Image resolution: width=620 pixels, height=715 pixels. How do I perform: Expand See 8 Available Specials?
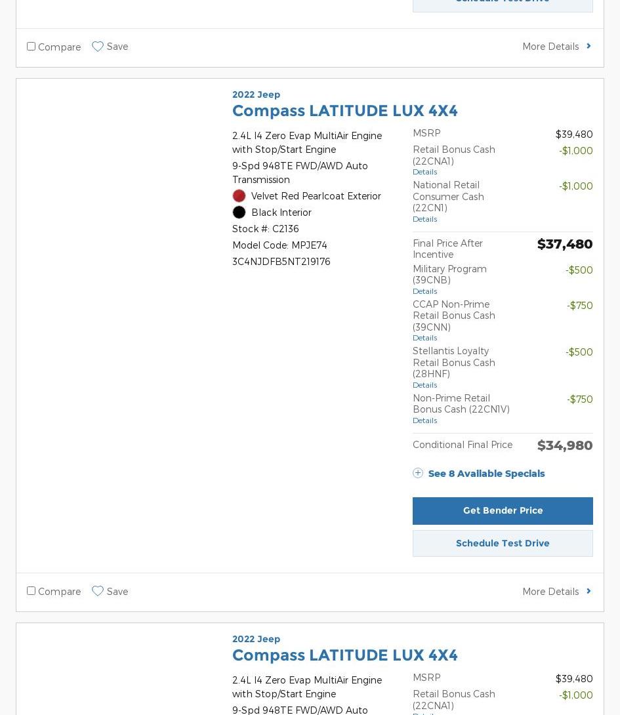486,474
